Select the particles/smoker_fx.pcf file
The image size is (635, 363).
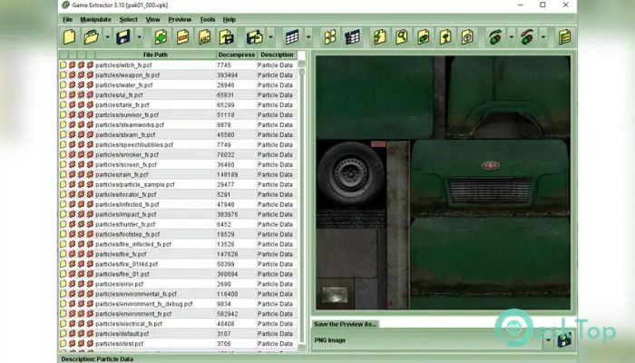coord(127,154)
